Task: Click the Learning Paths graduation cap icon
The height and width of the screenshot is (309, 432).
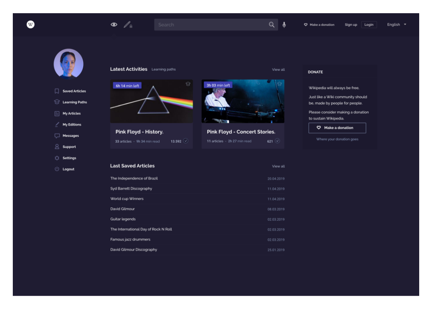Action: (x=57, y=102)
